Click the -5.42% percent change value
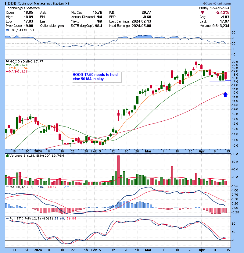This screenshot has height=253, width=244. [222, 12]
